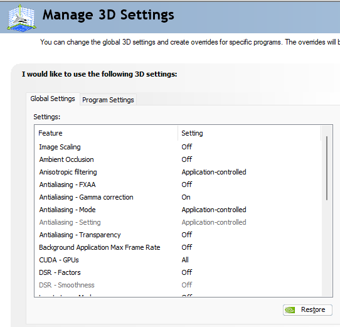Select the Anisotropic filtering feature
This screenshot has height=327, width=340.
click(178, 172)
